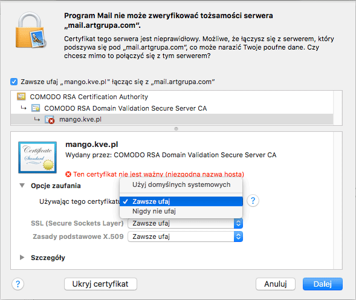
Task: Click the Ukryj certyfikat button
Action: pyautogui.click(x=100, y=284)
